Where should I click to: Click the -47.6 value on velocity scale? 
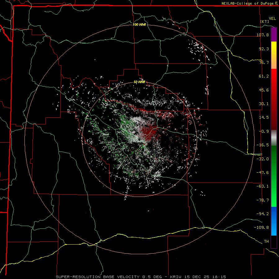[263, 173]
